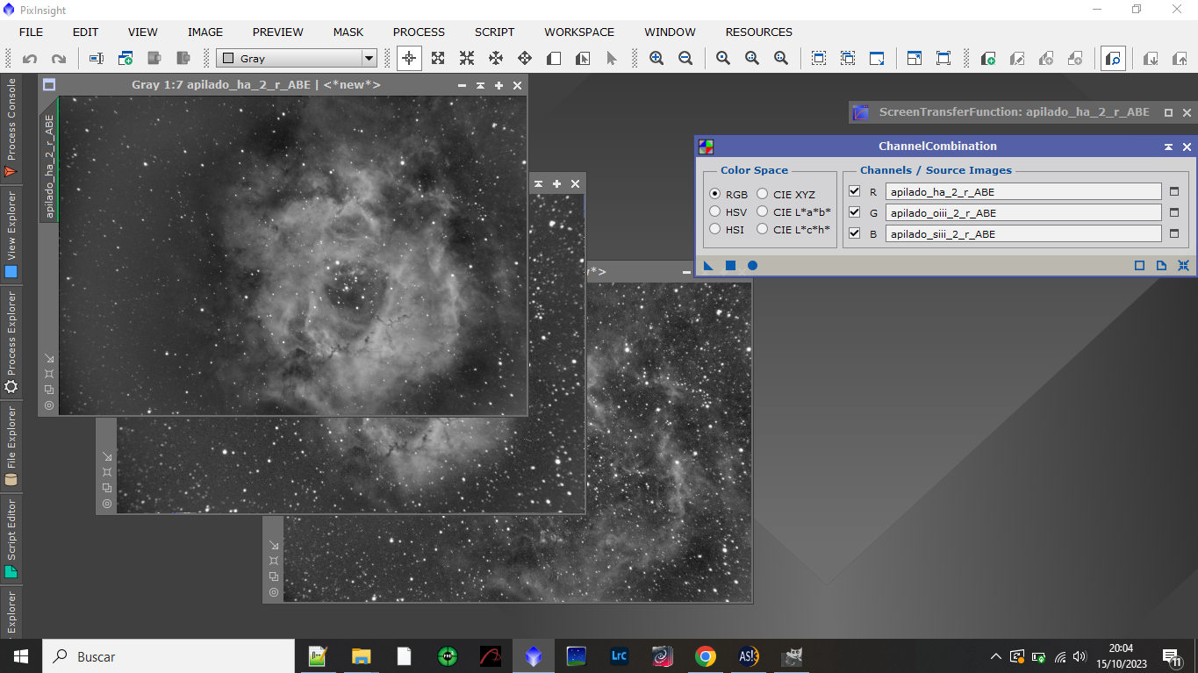Open the View Explorer side tab
Image resolution: width=1198 pixels, height=673 pixels.
pyautogui.click(x=11, y=234)
